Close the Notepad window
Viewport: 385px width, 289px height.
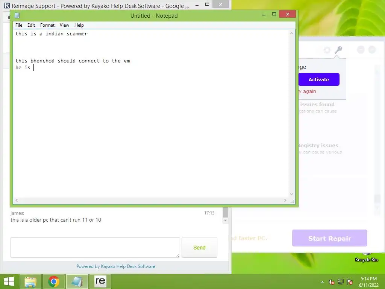[x=287, y=14]
